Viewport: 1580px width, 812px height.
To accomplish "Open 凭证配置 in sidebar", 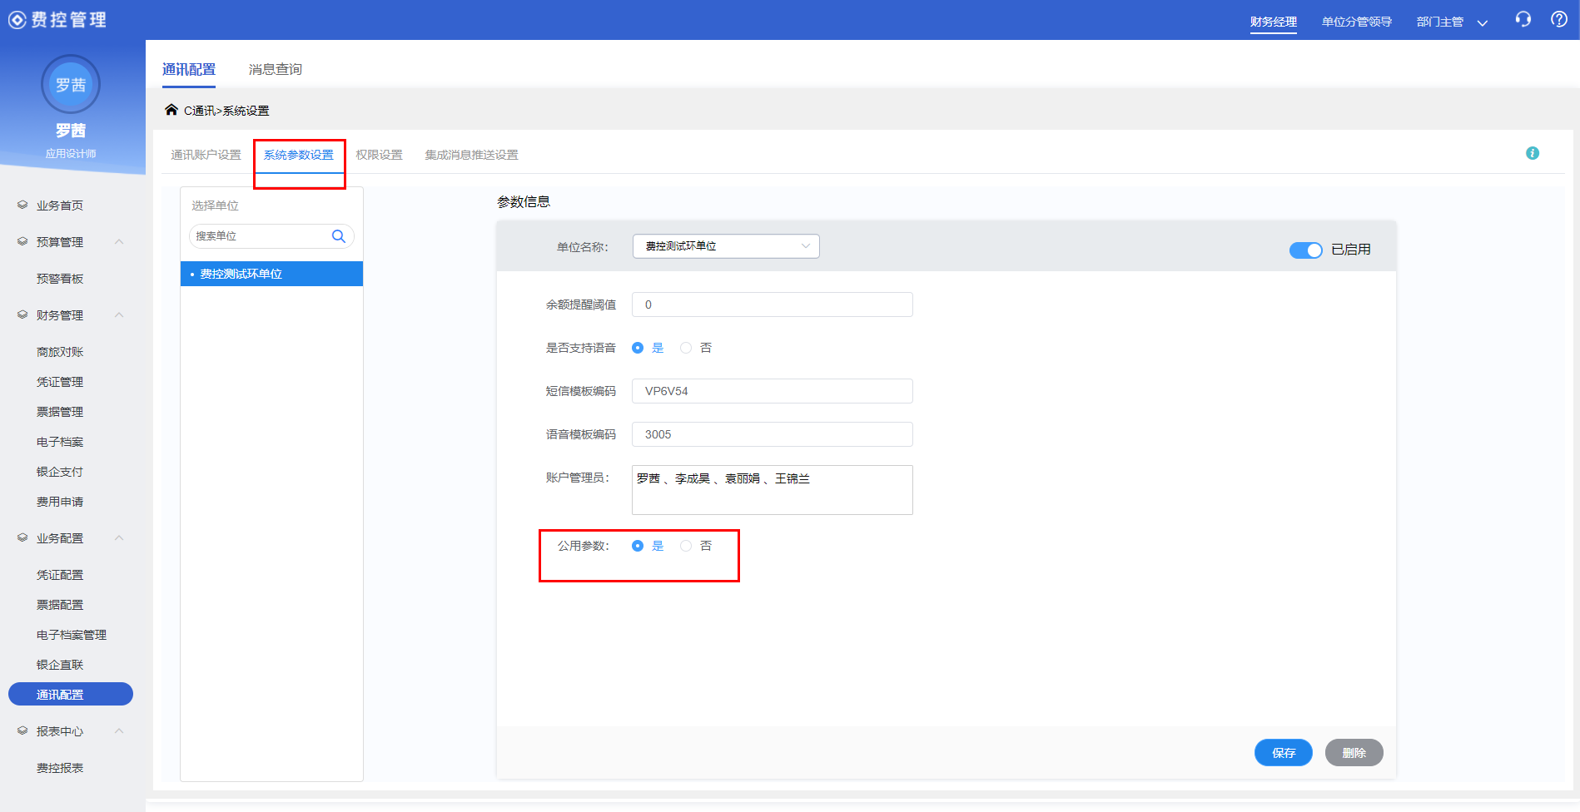I will pyautogui.click(x=60, y=575).
